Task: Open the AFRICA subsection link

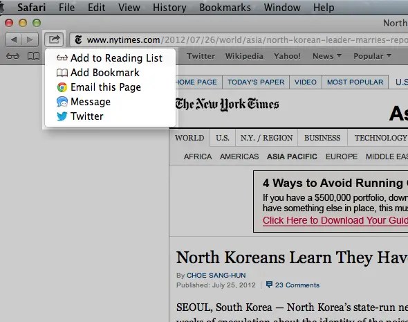Action: (198, 156)
